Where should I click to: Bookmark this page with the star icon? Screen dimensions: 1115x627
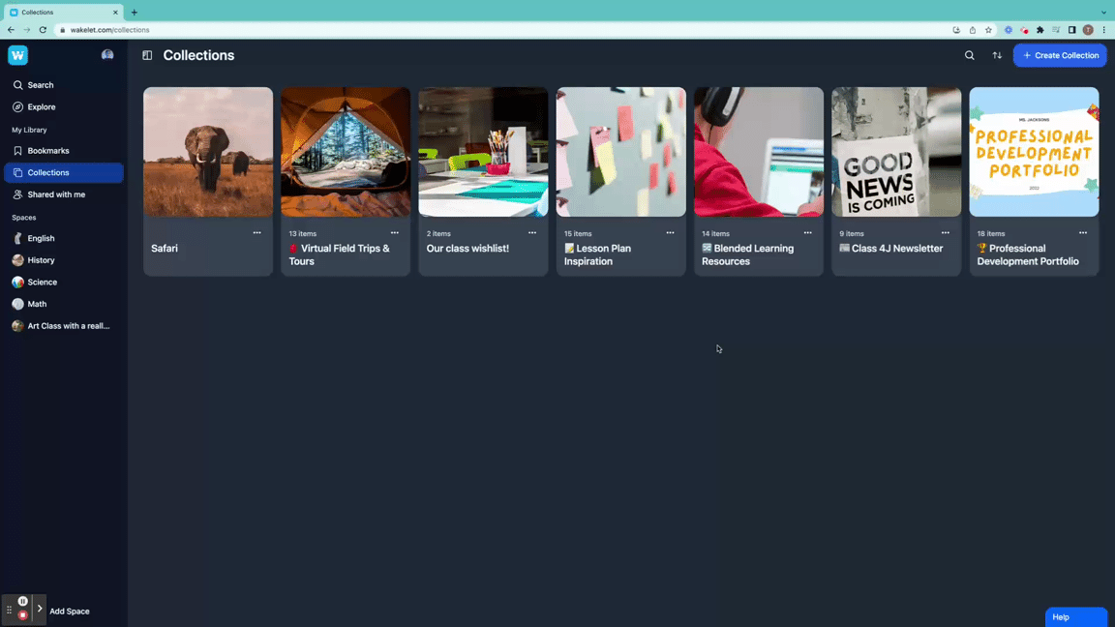click(x=988, y=30)
